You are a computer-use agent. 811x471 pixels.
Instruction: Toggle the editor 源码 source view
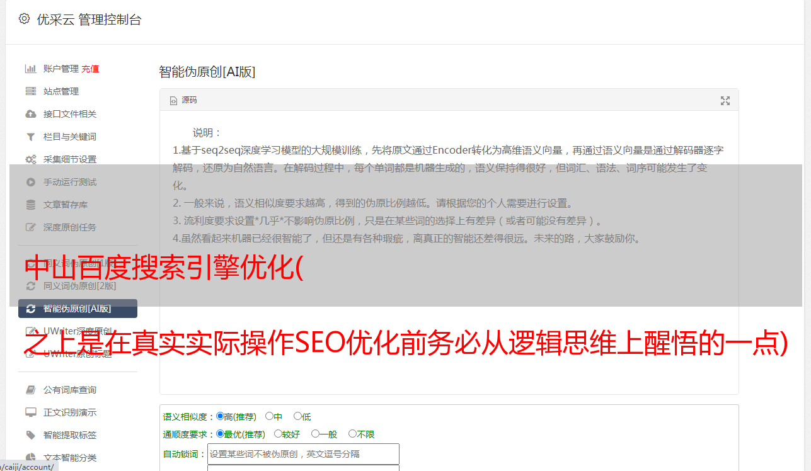pos(183,100)
